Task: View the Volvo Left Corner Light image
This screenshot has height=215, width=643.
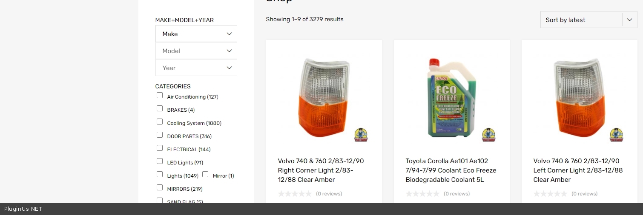Action: (579, 98)
